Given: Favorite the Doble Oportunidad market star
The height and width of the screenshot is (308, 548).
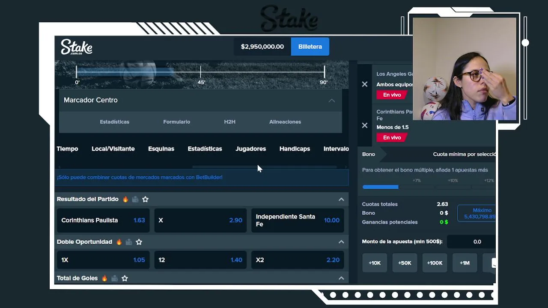Looking at the screenshot, I should (139, 242).
